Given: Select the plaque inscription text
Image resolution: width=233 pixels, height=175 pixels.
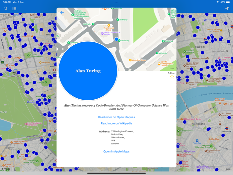Looking at the screenshot, I should click(116, 107).
